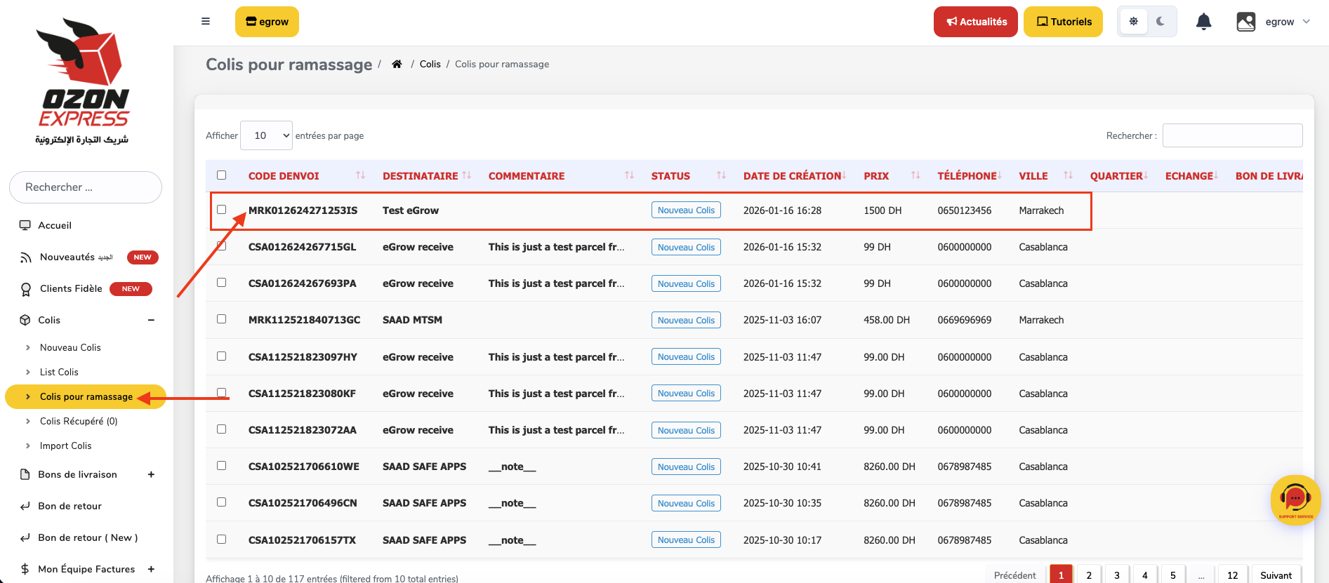Go to Accueil in sidebar
The height and width of the screenshot is (583, 1329).
(55, 225)
